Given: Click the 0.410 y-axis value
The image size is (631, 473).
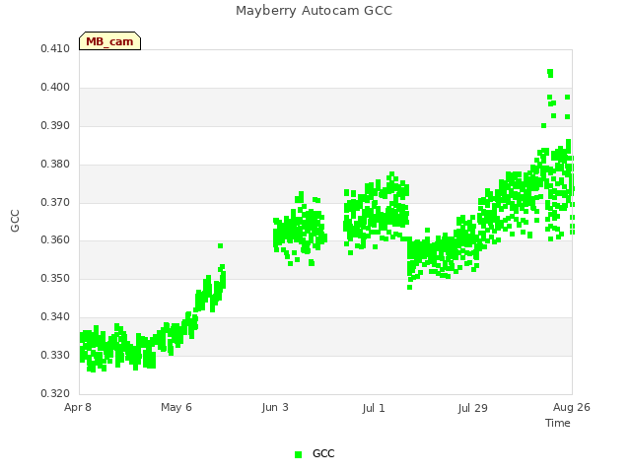Looking at the screenshot, I should coord(55,48).
